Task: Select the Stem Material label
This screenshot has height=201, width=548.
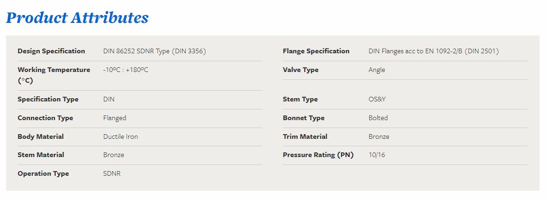Action: point(41,155)
